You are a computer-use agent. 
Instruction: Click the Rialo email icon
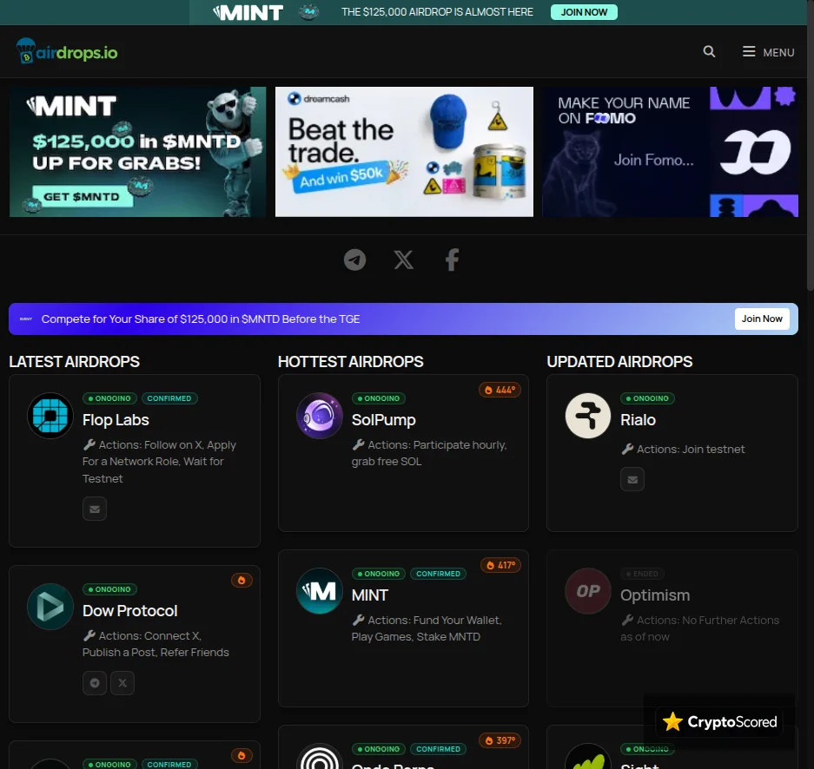pyautogui.click(x=632, y=480)
